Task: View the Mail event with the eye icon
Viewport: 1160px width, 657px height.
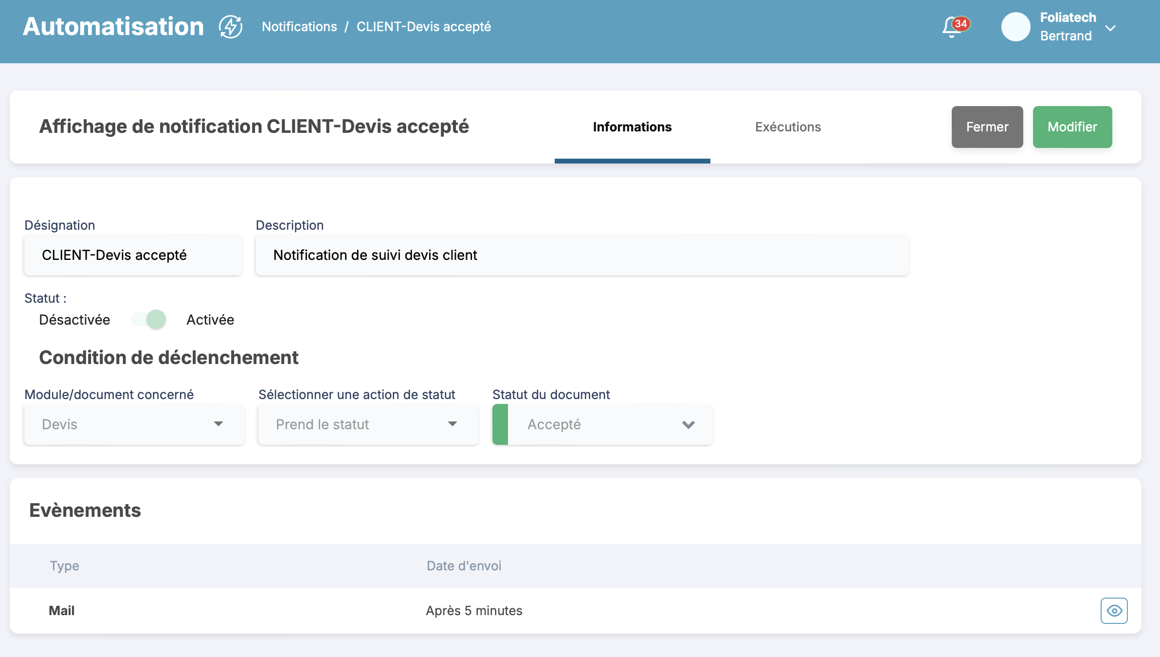Action: [1114, 611]
